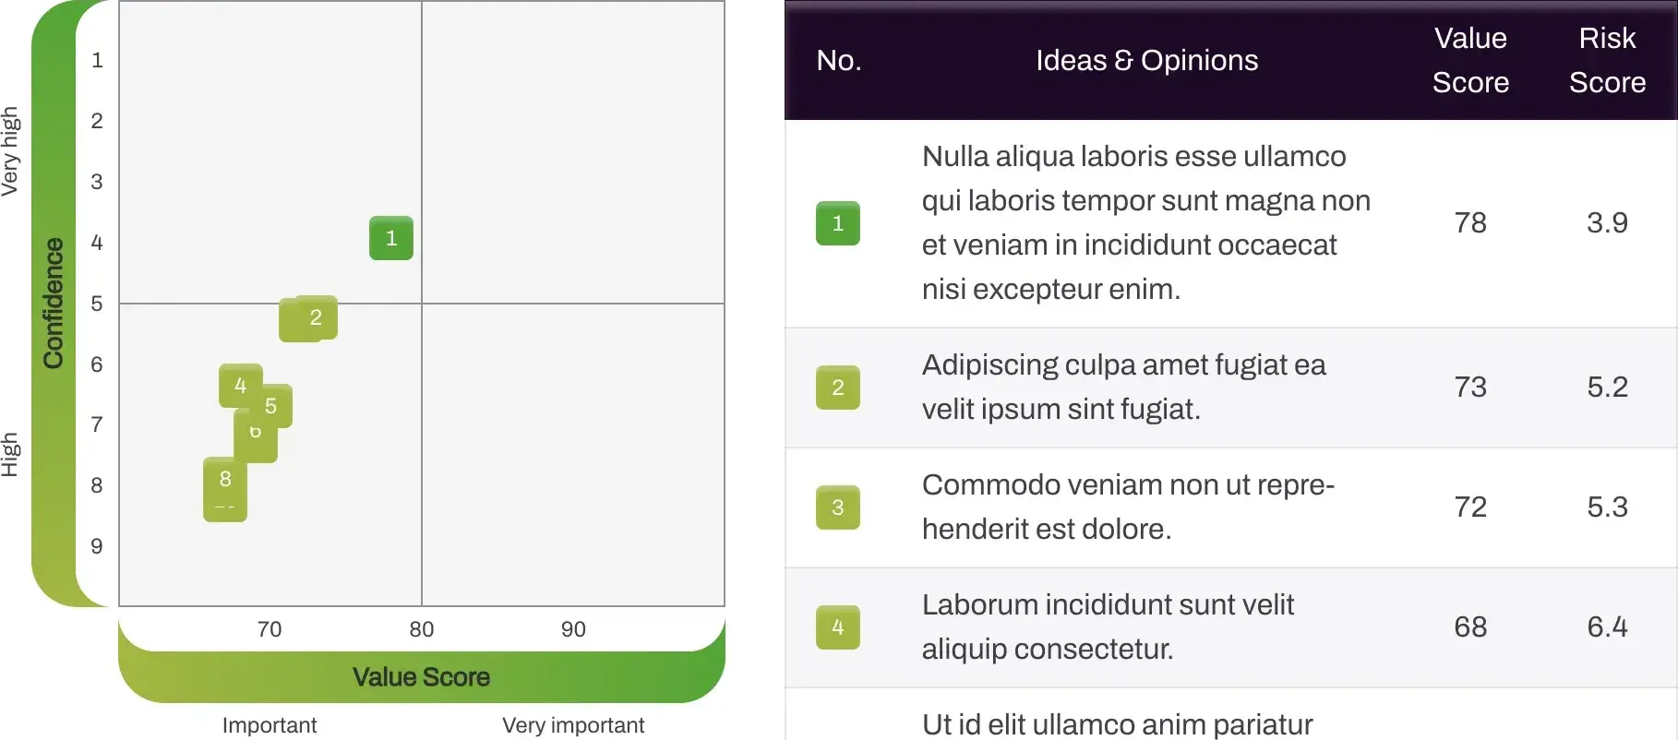Click the 'Adipiscing culpa amet' idea text
The image size is (1678, 740).
coord(1123,387)
